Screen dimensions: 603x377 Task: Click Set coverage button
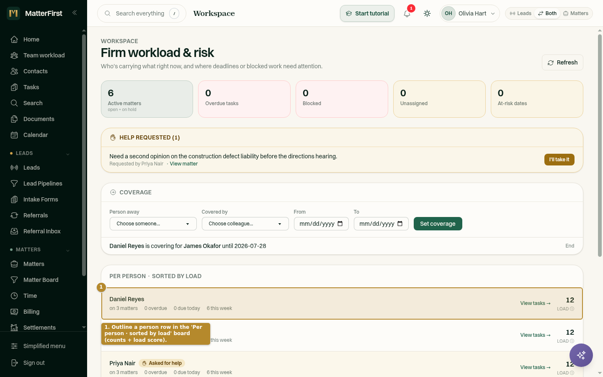438,224
